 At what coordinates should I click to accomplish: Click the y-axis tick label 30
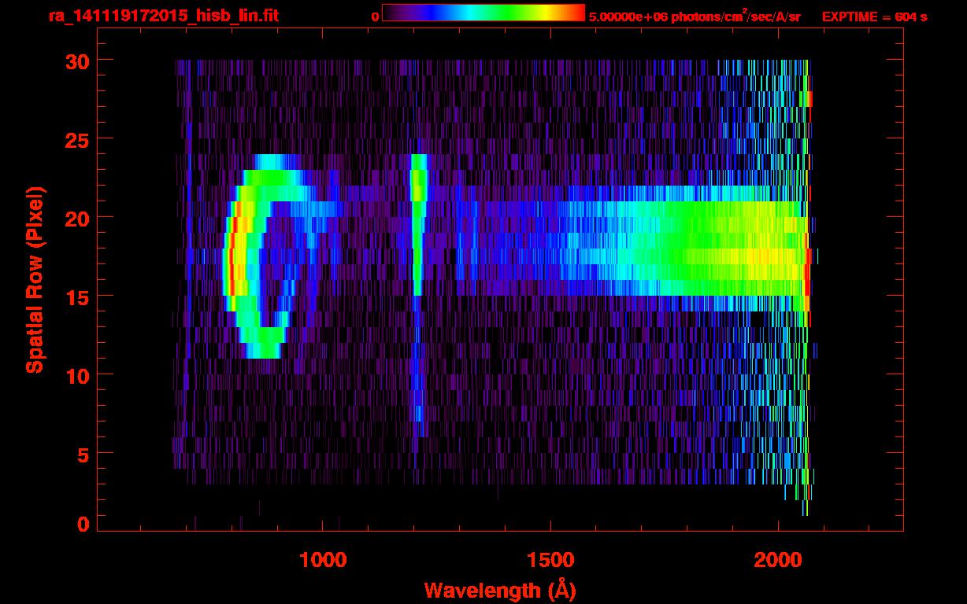click(76, 61)
